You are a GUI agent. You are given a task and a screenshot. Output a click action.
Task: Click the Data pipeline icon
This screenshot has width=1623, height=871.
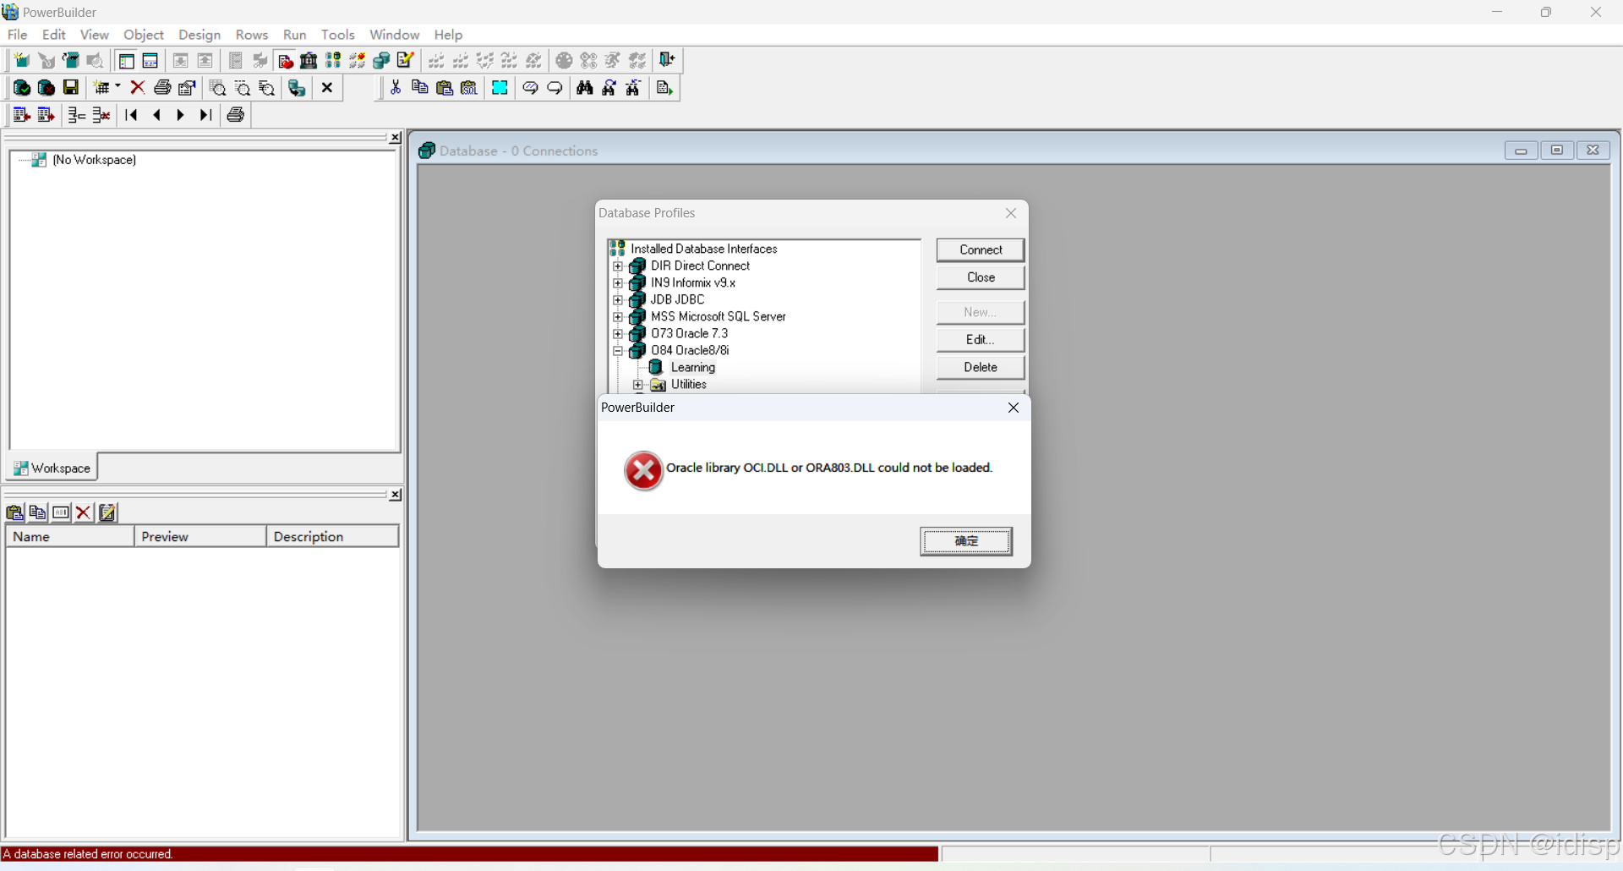(x=297, y=88)
